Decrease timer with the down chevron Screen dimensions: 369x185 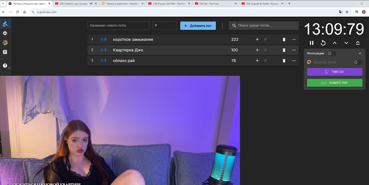(x=346, y=43)
